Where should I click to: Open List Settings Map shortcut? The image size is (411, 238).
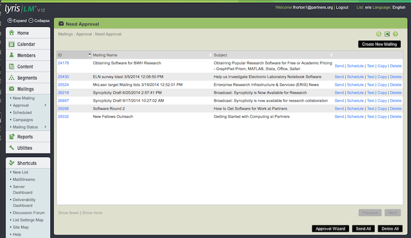pos(28,220)
